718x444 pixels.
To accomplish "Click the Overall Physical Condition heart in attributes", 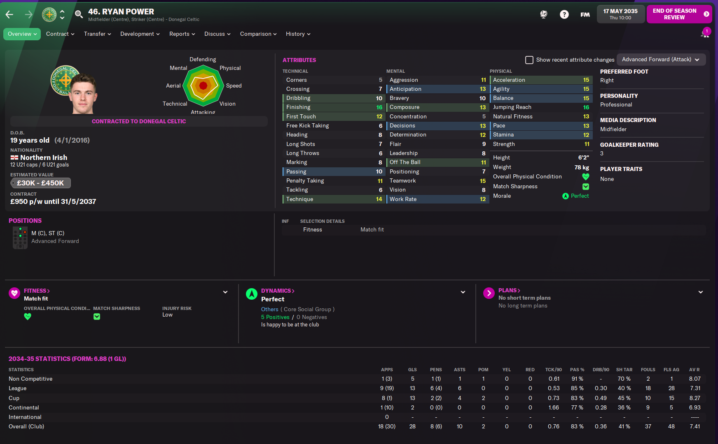I will (x=586, y=177).
